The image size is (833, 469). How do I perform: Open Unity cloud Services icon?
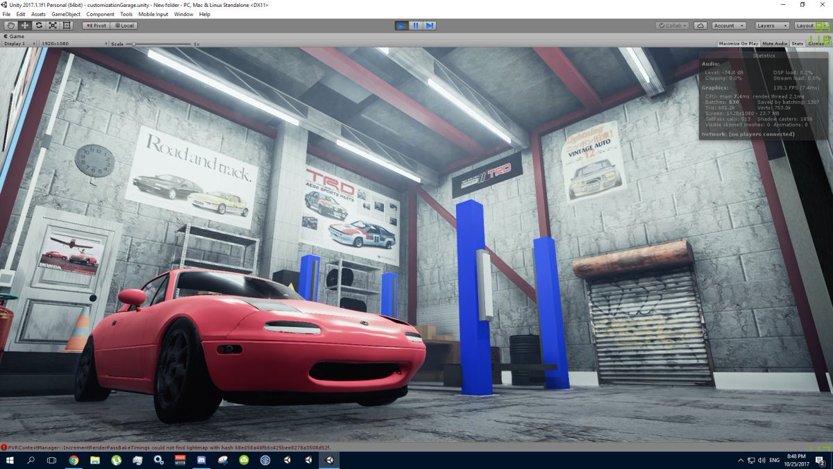[x=700, y=26]
